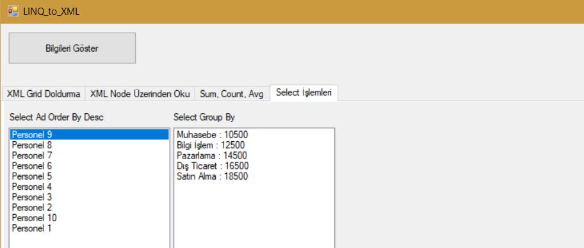Click the LINQ_to_XML window title icon
The height and width of the screenshot is (248, 584).
coord(13,11)
